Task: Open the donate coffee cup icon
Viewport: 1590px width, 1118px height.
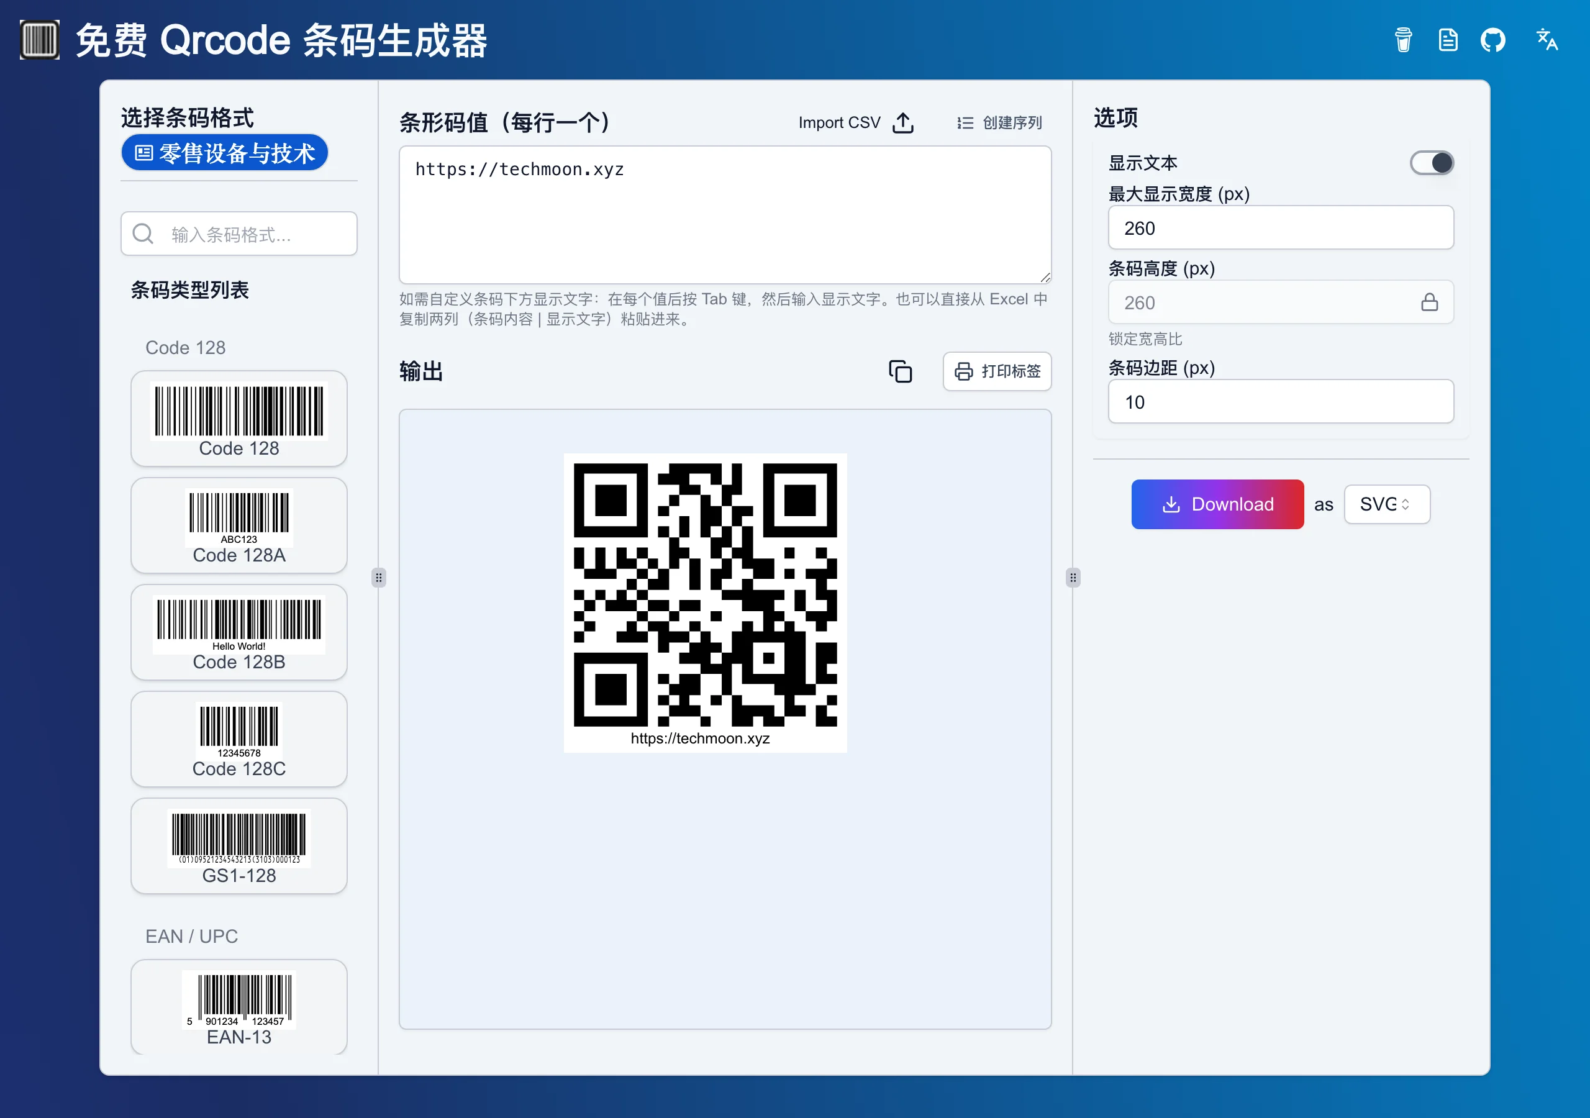Action: [1403, 40]
